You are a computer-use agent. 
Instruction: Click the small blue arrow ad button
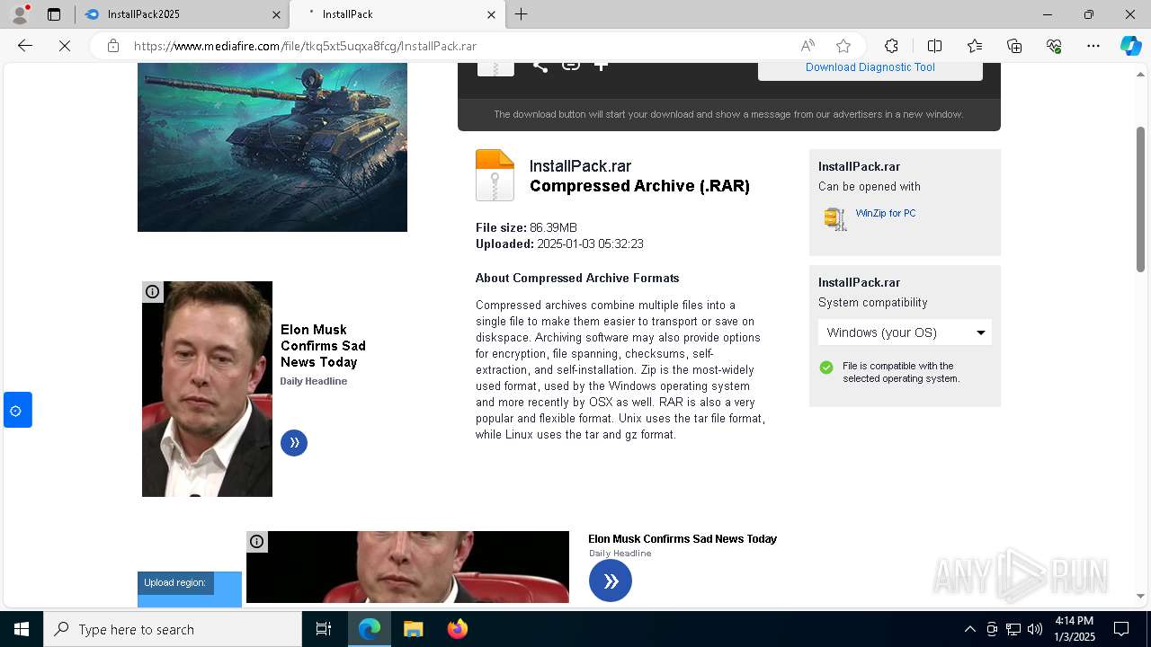point(294,443)
